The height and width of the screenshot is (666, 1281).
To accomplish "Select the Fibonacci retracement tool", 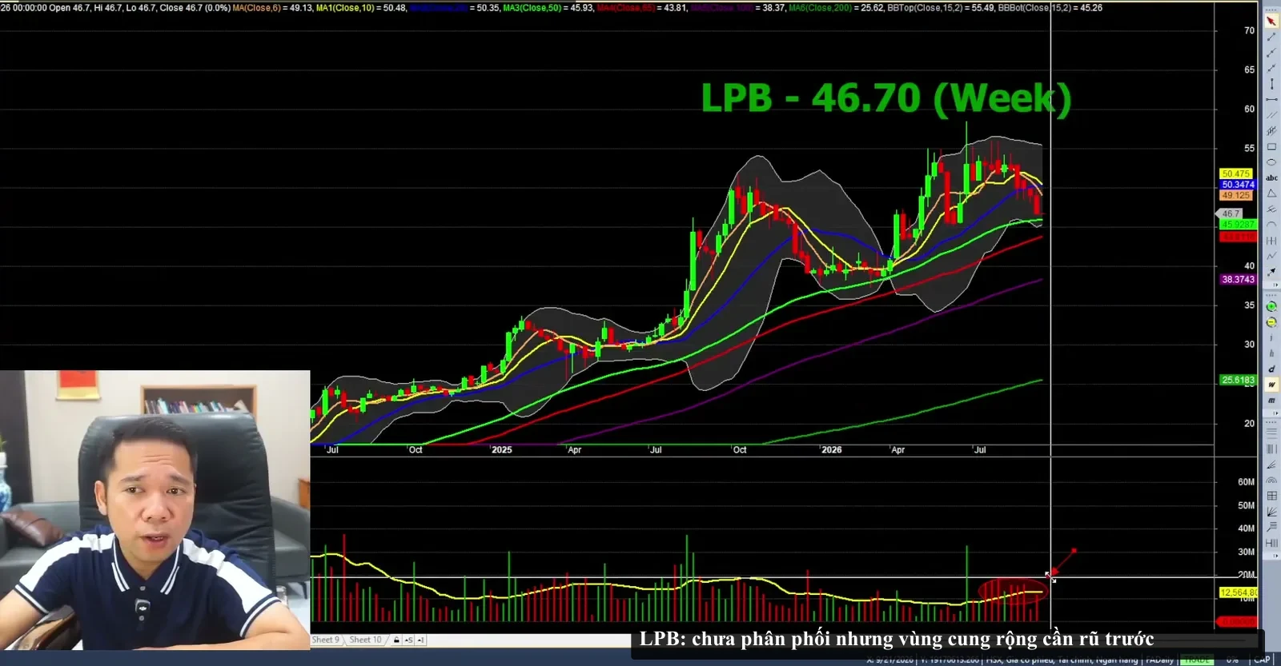I will click(1271, 433).
